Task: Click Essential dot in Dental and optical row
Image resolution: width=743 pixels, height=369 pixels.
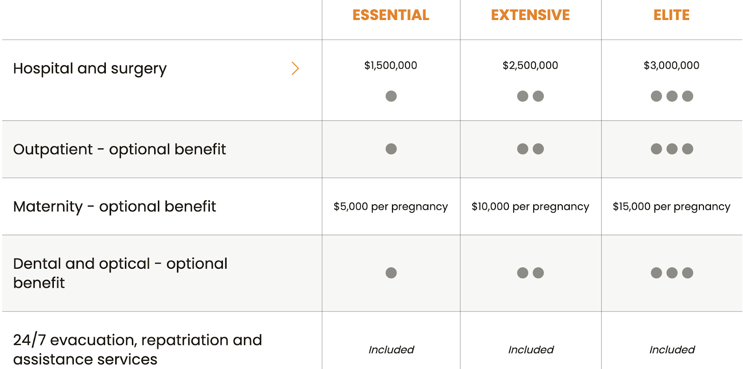Action: click(391, 273)
